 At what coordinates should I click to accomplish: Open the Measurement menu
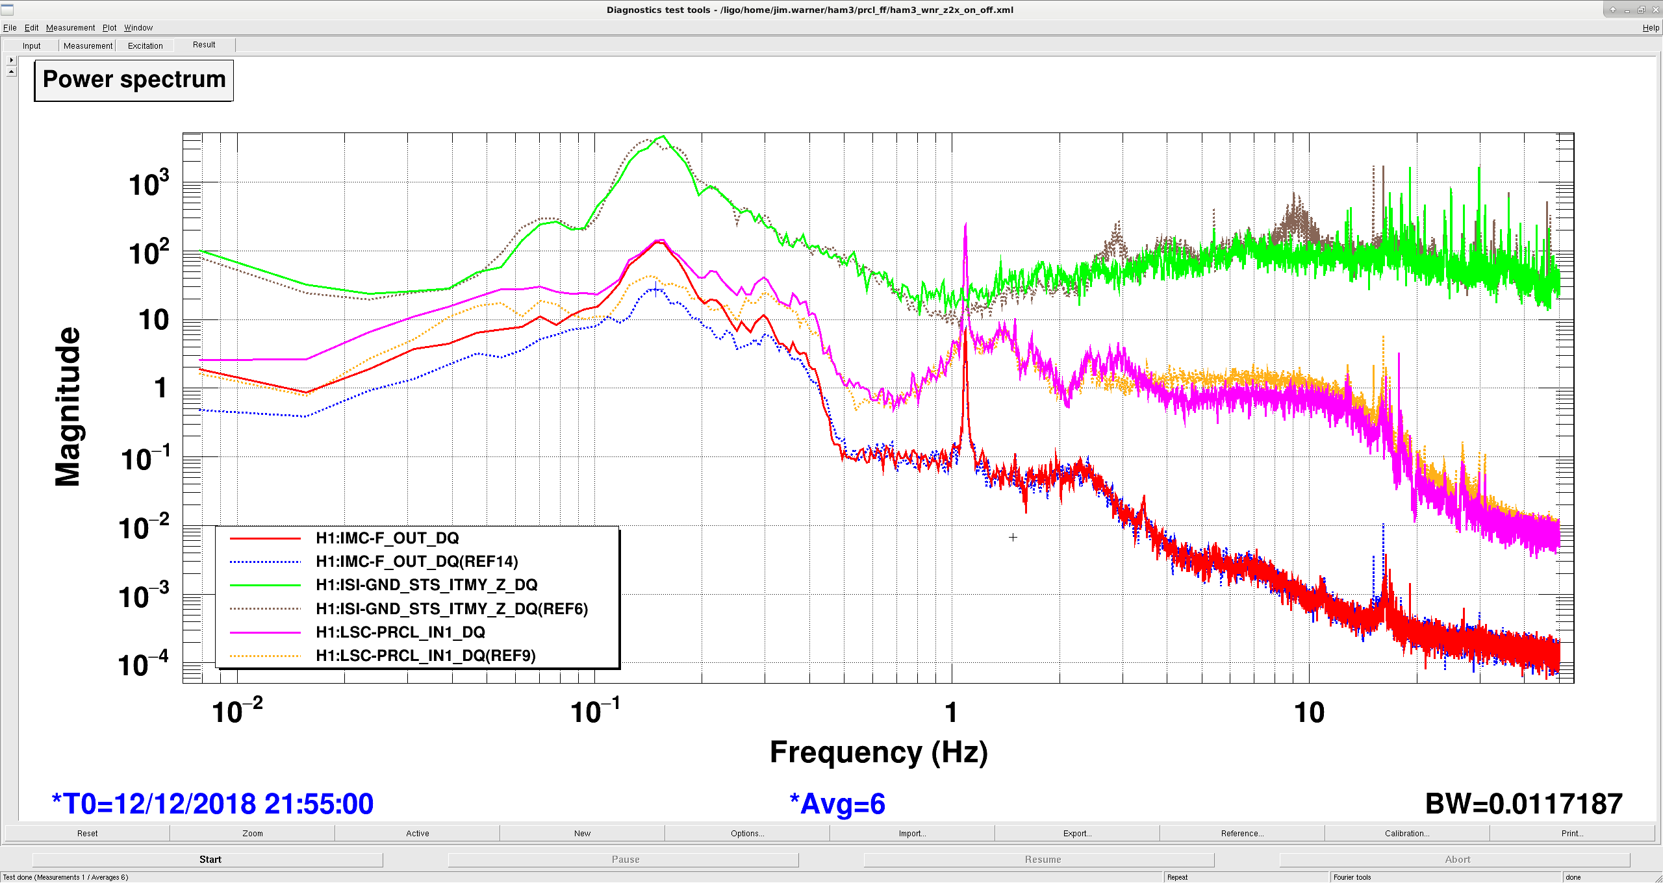click(70, 28)
